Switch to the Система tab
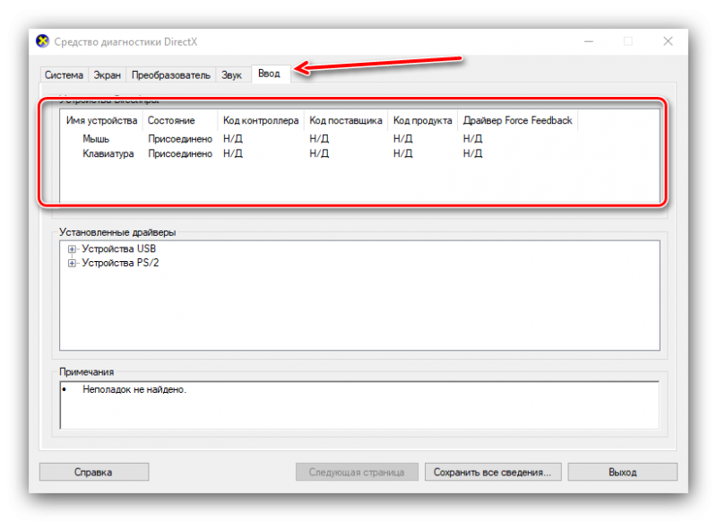The width and height of the screenshot is (717, 522). click(64, 75)
